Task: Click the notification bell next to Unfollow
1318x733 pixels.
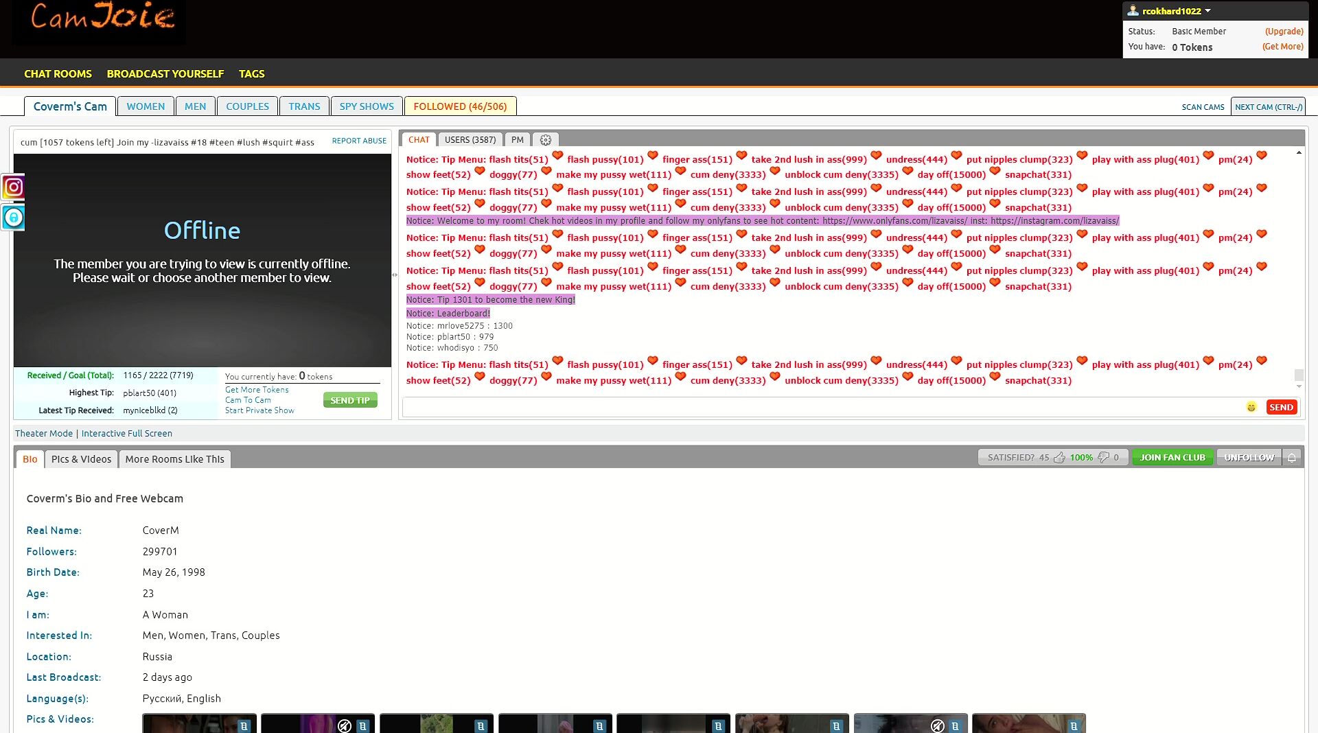Action: coord(1291,458)
